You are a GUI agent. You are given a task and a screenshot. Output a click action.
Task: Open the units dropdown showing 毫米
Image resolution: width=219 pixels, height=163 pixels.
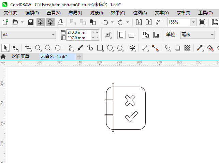198,35
